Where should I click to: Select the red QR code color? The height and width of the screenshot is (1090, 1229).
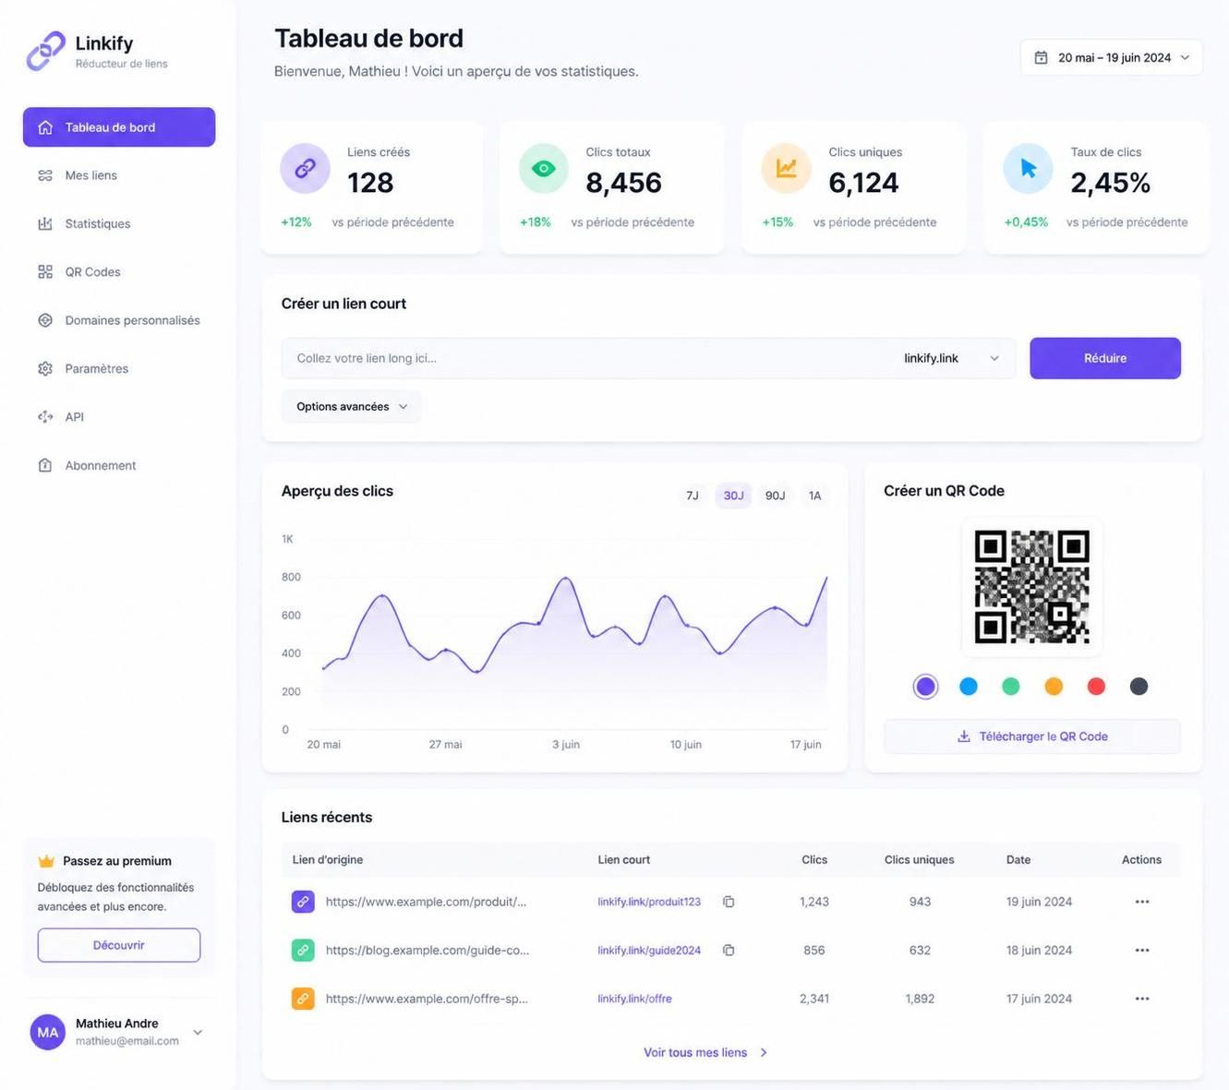pyautogui.click(x=1096, y=686)
